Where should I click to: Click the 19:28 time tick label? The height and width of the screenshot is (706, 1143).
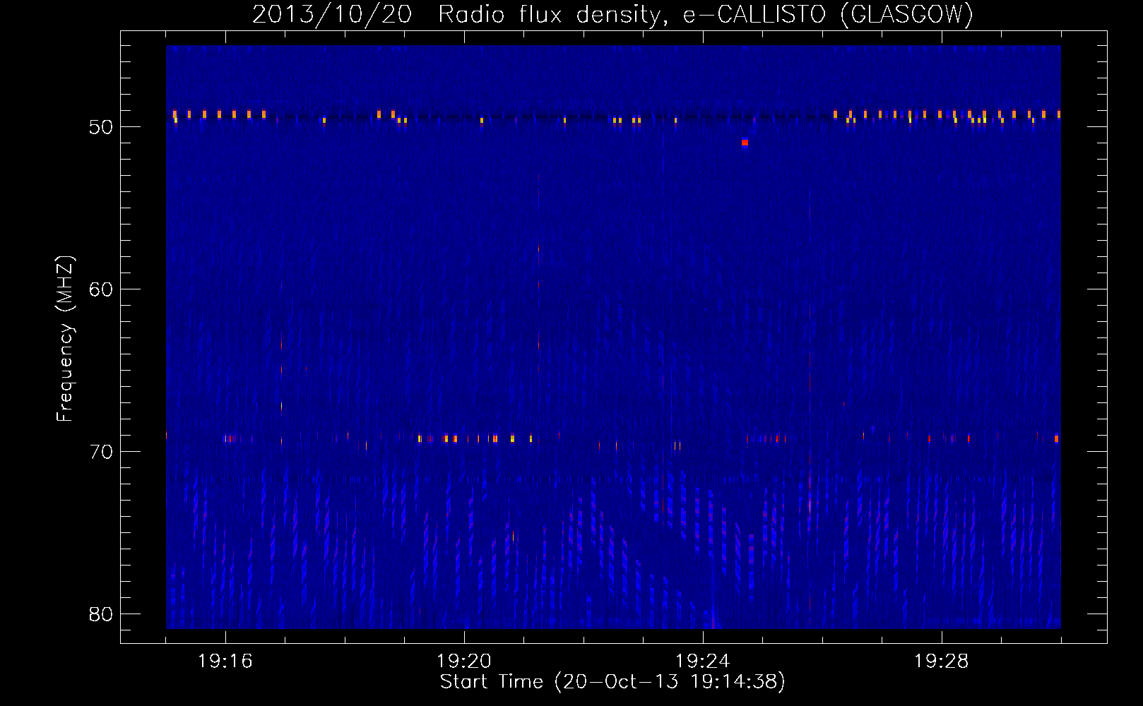tap(942, 661)
